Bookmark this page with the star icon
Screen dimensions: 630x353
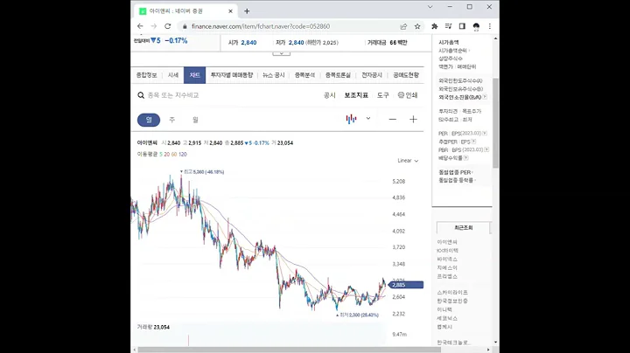click(x=417, y=26)
